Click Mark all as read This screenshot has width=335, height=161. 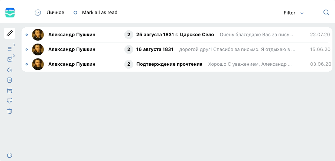click(x=100, y=13)
